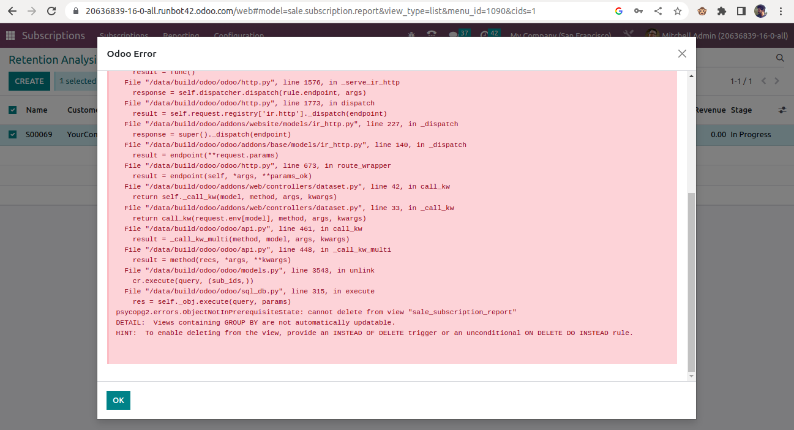Click the In Progress stage cell
The image size is (794, 430).
tap(751, 135)
